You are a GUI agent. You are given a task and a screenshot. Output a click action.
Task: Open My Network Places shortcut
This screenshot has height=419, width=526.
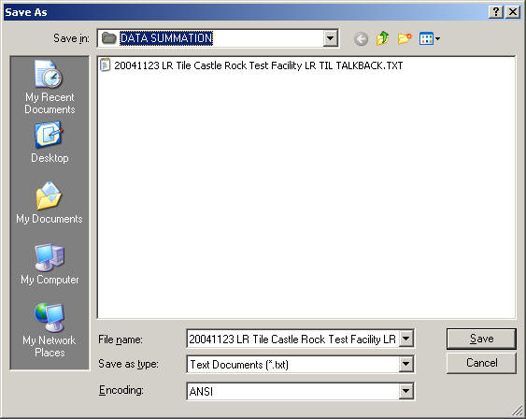tap(50, 330)
